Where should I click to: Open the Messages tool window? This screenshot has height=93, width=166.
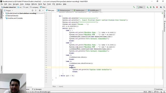(x=37, y=89)
